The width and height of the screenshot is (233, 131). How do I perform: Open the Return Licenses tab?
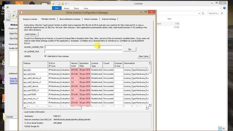(x=91, y=19)
